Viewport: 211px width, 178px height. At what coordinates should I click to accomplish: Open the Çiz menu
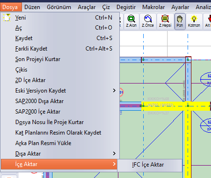pyautogui.click(x=106, y=7)
